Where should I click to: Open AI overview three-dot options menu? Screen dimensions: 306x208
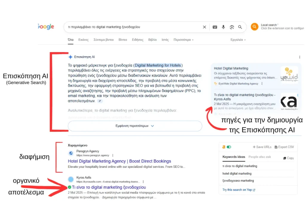(299, 57)
